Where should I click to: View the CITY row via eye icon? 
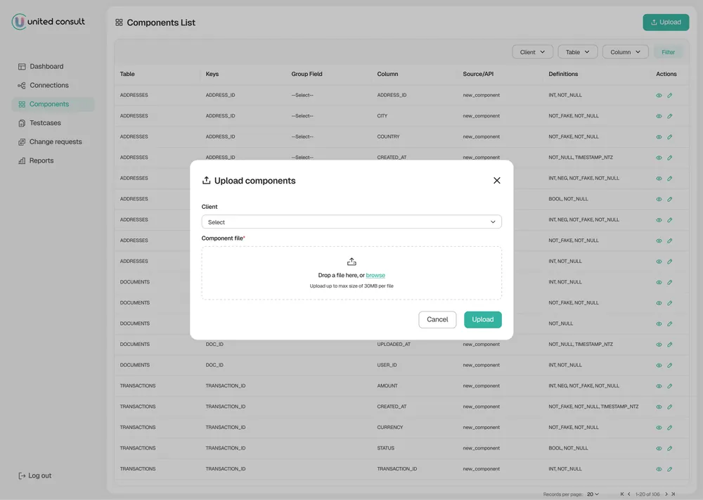[x=659, y=116]
